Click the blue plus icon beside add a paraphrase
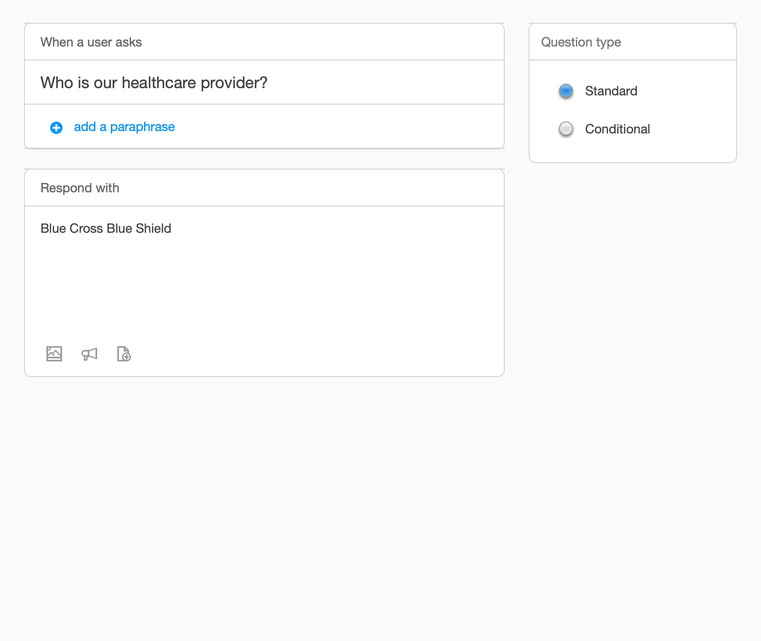This screenshot has height=641, width=761. click(x=56, y=128)
